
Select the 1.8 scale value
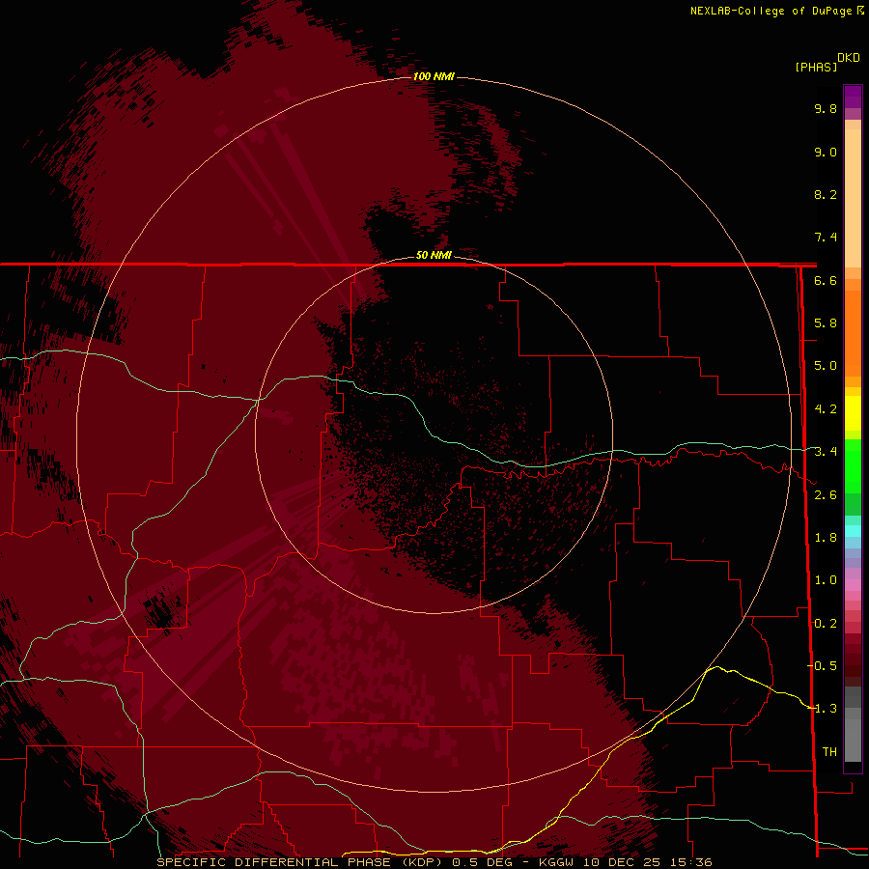[826, 538]
